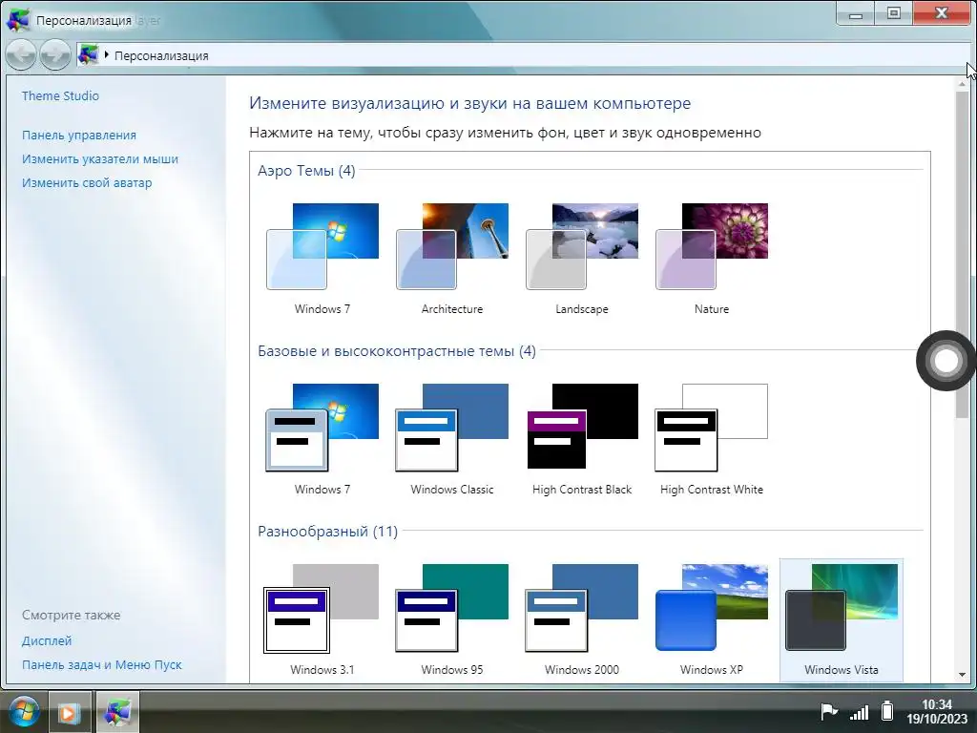Apply the Windows 3.1 theme
Image resolution: width=977 pixels, height=733 pixels.
[x=322, y=619]
